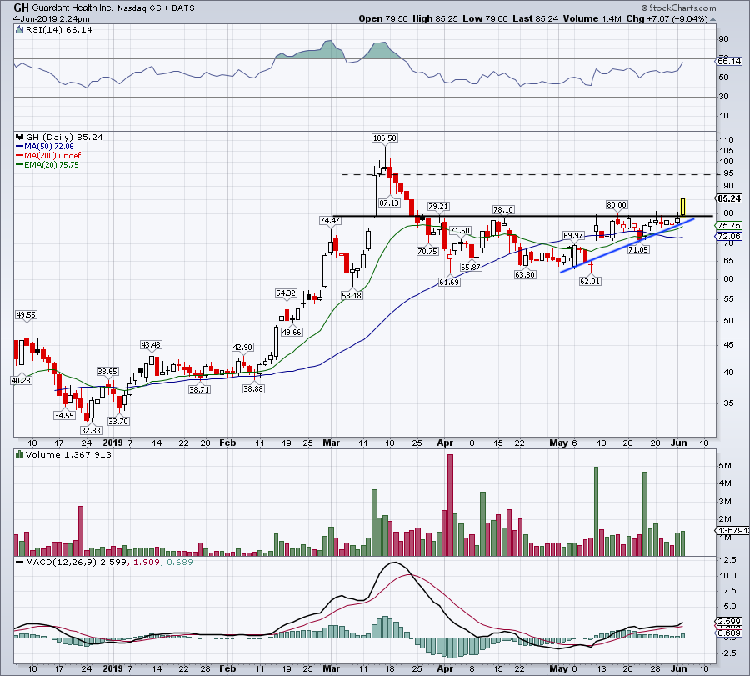This screenshot has height=676, width=750.
Task: Click the yellow latest candlestick
Action: pyautogui.click(x=683, y=206)
